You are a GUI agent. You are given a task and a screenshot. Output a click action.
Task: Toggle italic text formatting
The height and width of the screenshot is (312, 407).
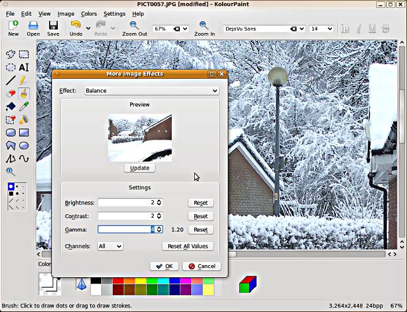click(x=358, y=29)
